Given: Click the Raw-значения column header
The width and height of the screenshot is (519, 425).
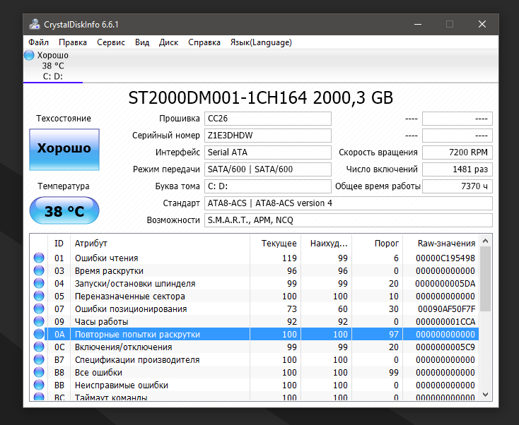Looking at the screenshot, I should pyautogui.click(x=441, y=244).
